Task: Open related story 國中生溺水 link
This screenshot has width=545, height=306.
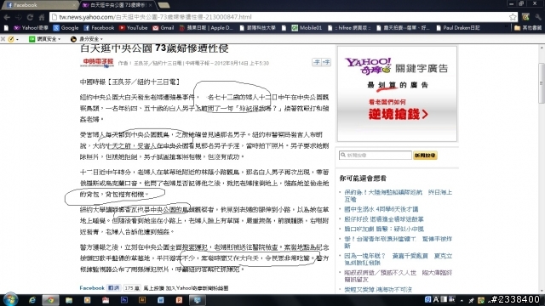Action: click(381, 209)
